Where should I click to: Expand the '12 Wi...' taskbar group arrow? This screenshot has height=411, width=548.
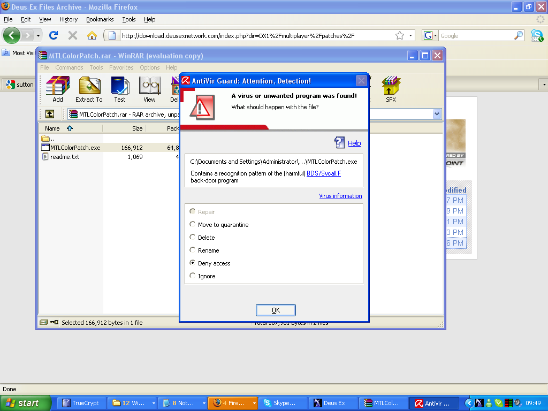[x=154, y=403]
